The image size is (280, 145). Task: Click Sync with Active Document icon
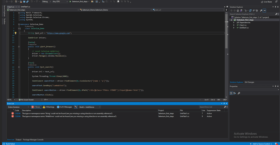[250, 10]
